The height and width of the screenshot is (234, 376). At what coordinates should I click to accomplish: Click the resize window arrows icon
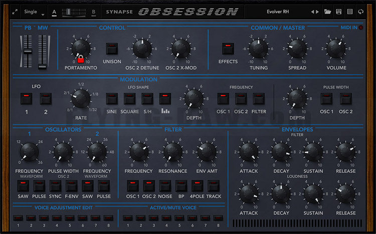(15, 12)
